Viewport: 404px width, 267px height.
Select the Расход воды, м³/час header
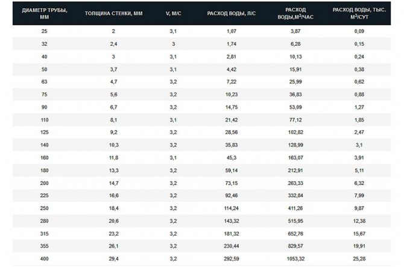click(295, 13)
